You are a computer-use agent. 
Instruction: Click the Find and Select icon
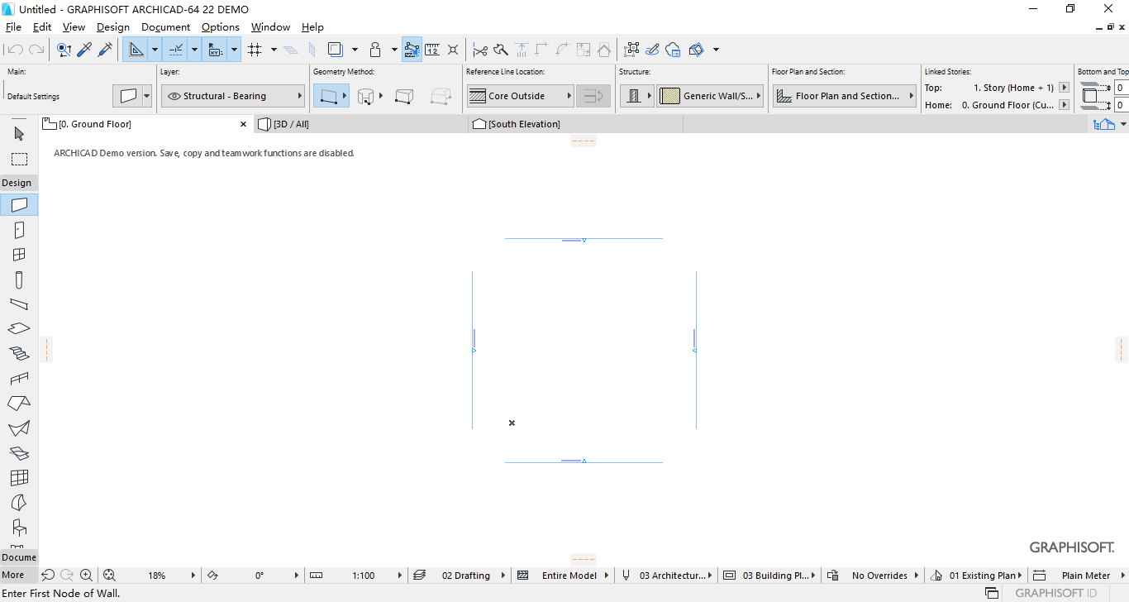pos(64,50)
